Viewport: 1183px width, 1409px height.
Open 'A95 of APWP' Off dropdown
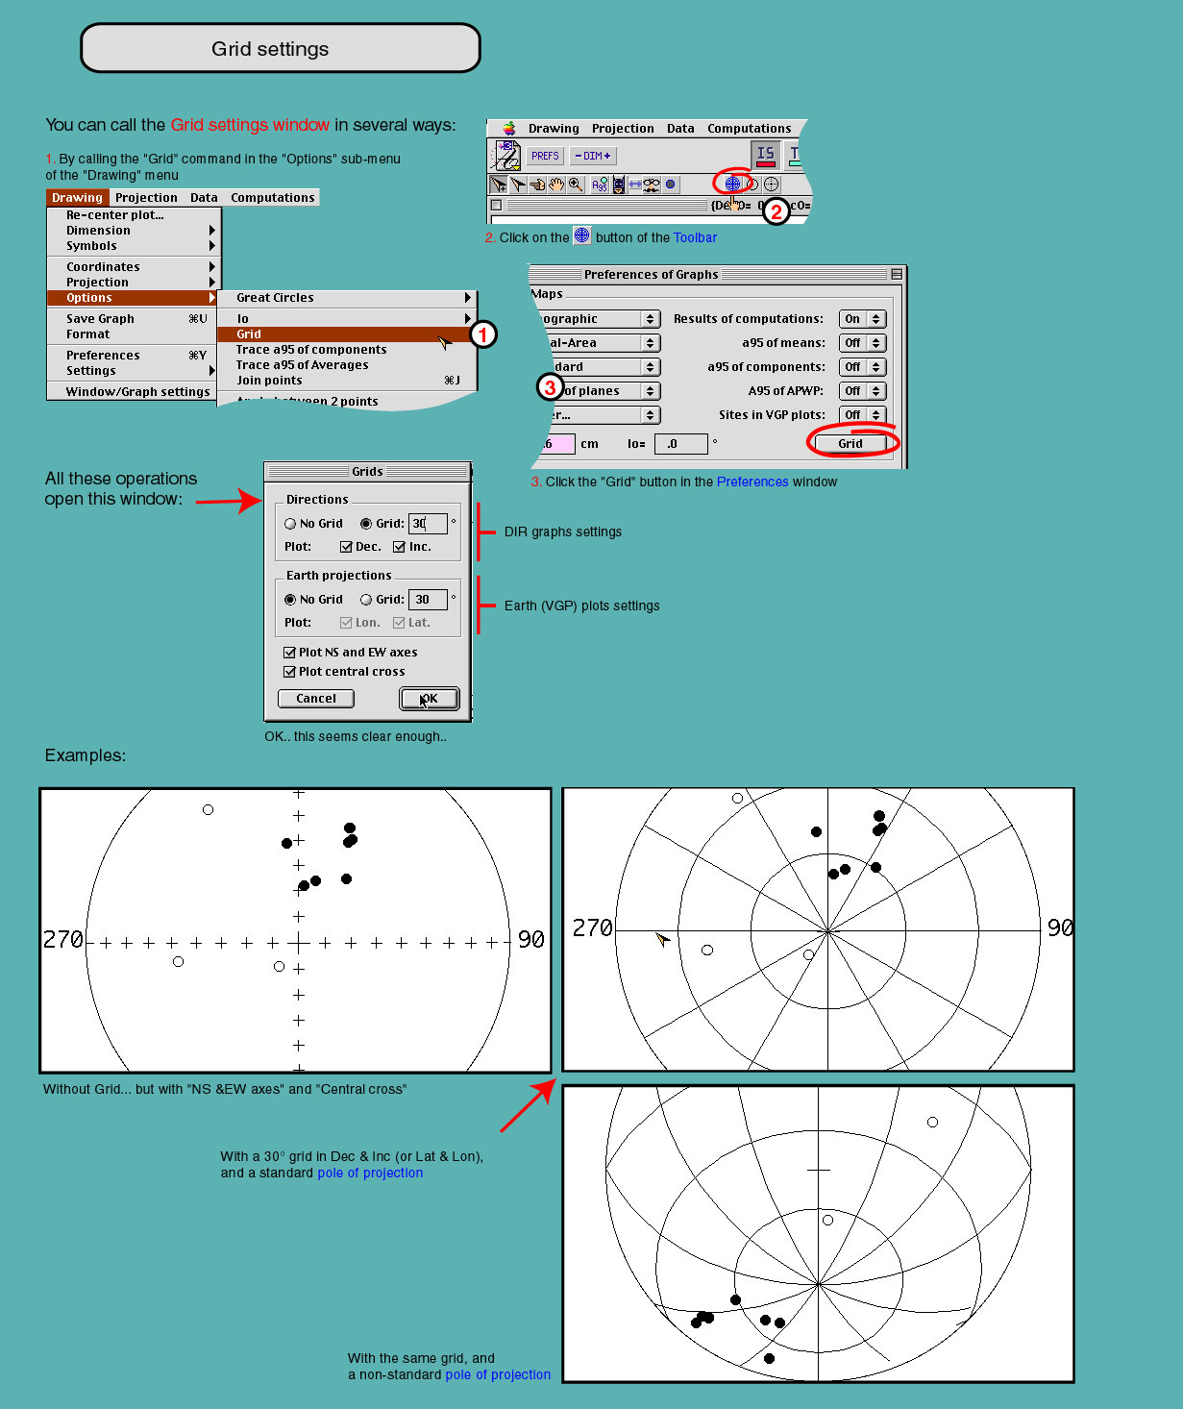[863, 391]
